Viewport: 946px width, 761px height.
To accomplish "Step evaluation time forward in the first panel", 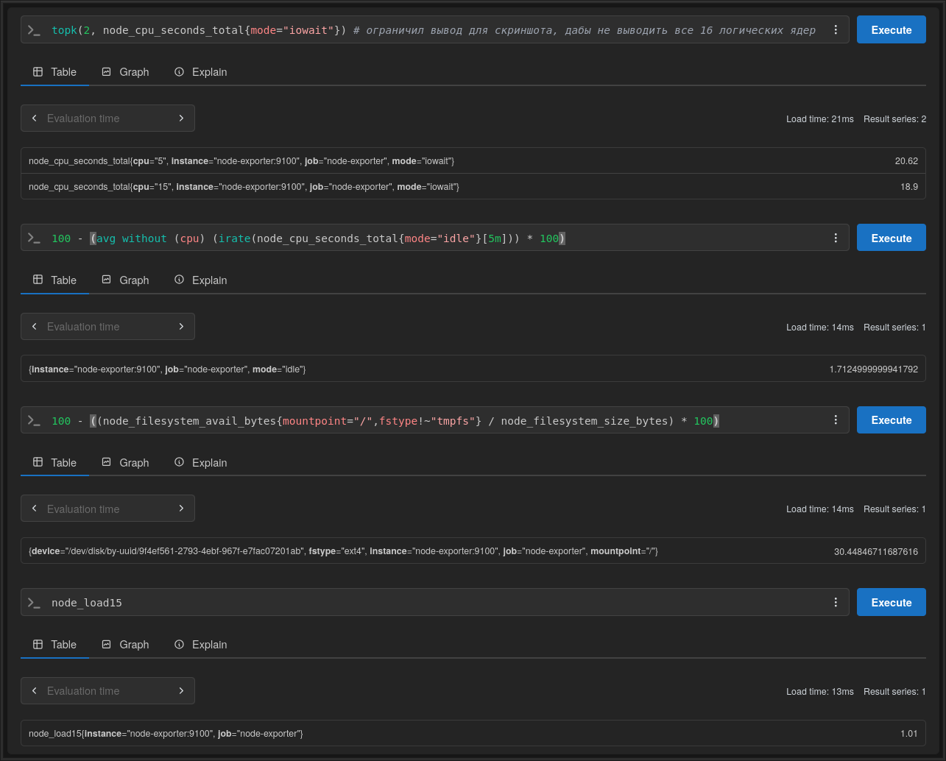I will click(x=181, y=118).
